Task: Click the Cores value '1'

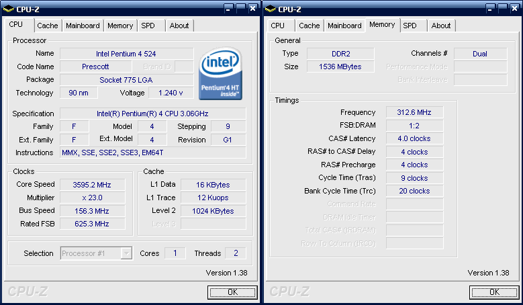Action: pyautogui.click(x=175, y=253)
